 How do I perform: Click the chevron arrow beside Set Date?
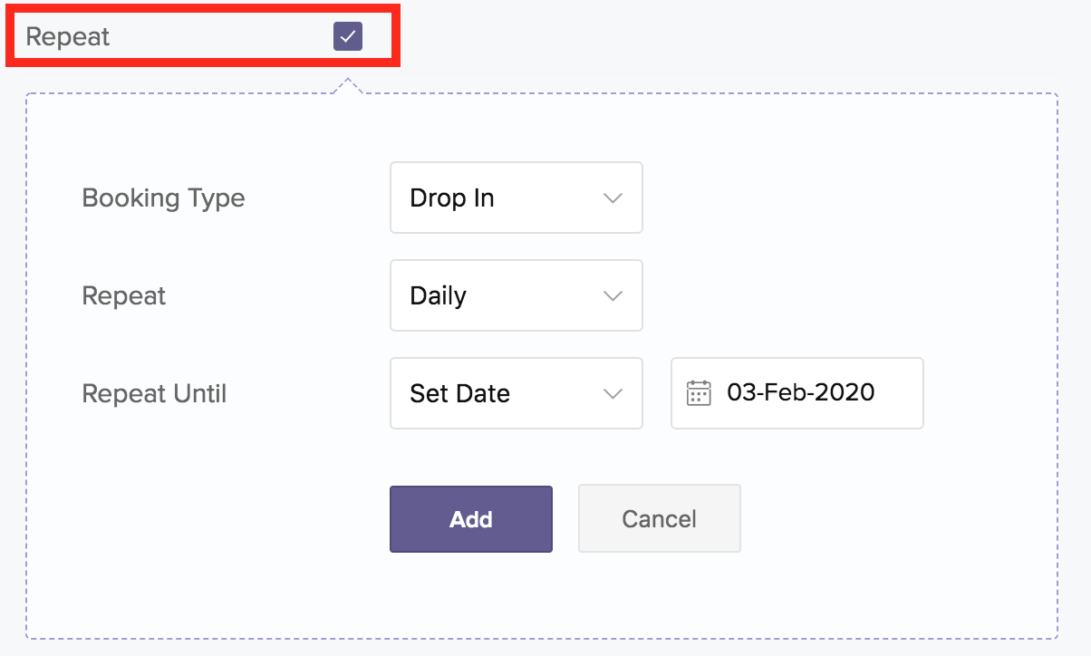(613, 394)
